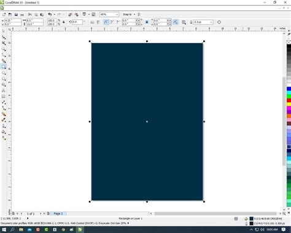Create a new document
The height and width of the screenshot is (233, 291).
pos(4,14)
